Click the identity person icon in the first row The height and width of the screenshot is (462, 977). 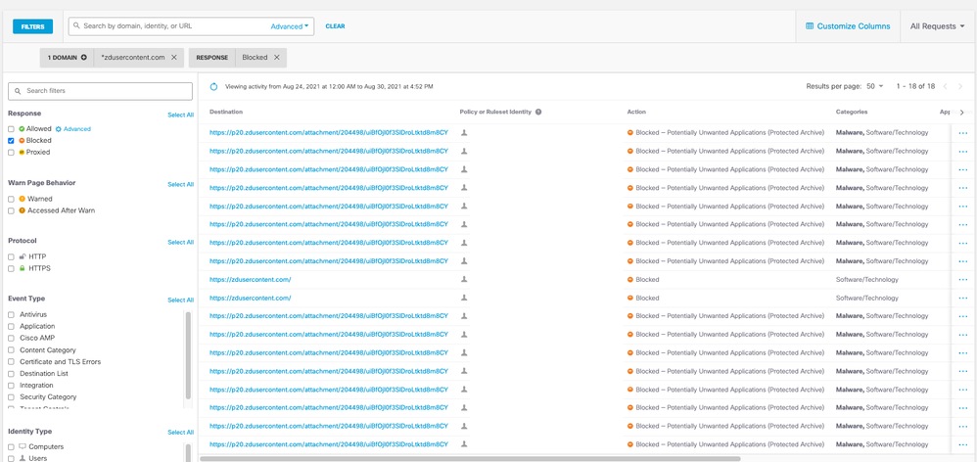464,132
